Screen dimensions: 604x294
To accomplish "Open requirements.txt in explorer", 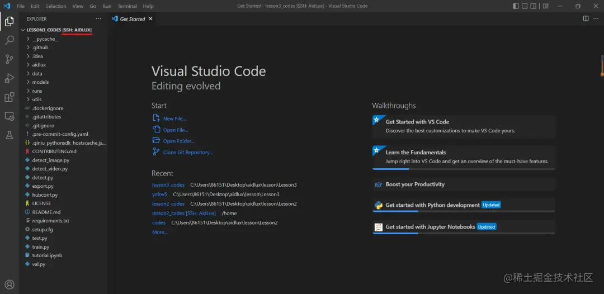I will [x=64, y=220].
